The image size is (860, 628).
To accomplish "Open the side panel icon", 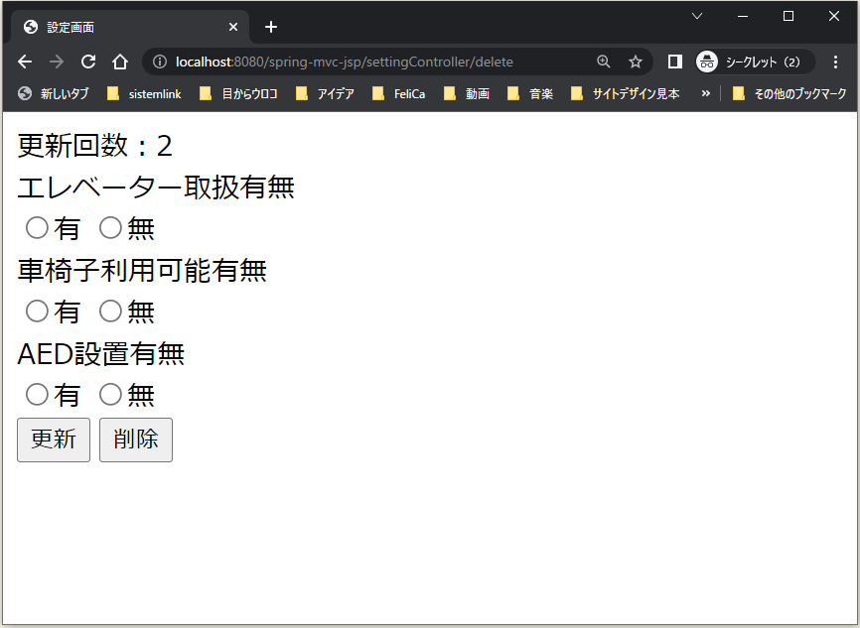I will click(674, 61).
